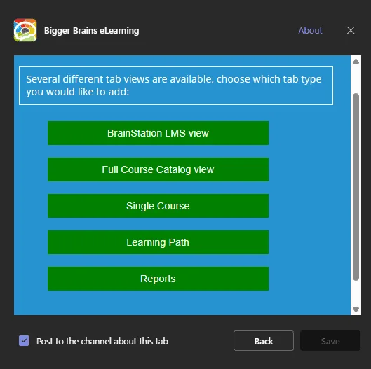Click the 'Post to the channel about this tab' label
371x369 pixels.
102,341
